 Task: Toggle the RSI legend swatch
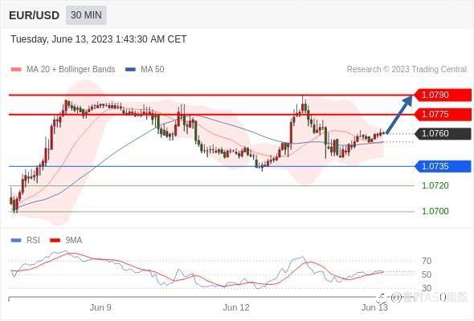16,241
